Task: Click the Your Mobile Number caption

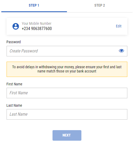Action: pyautogui.click(x=36, y=23)
